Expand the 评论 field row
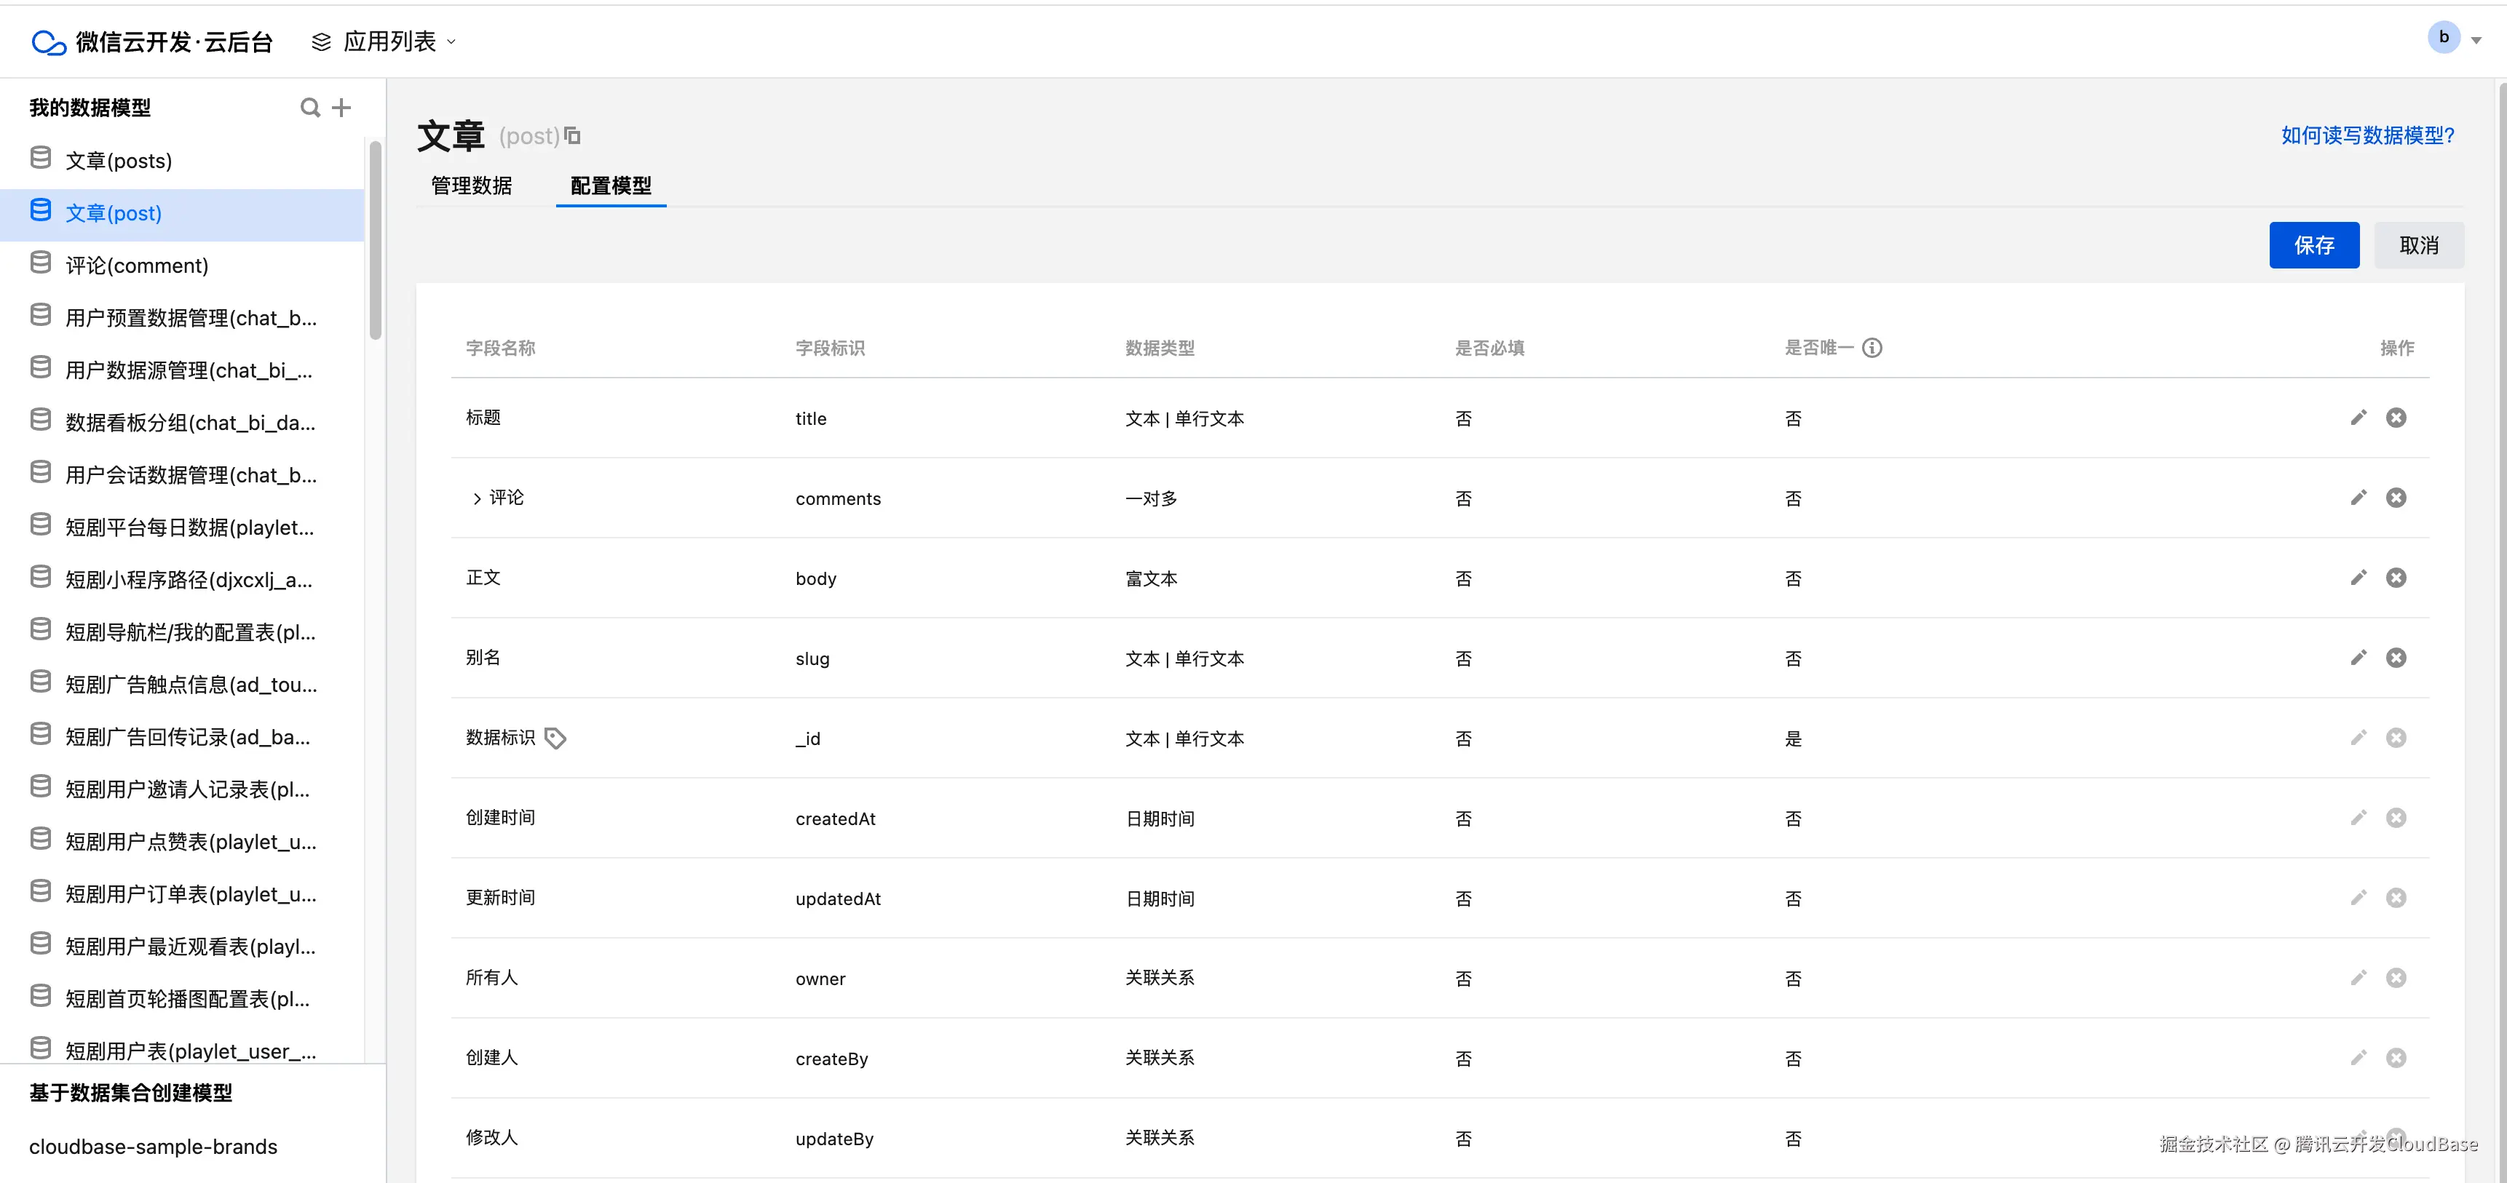This screenshot has height=1183, width=2507. click(477, 499)
